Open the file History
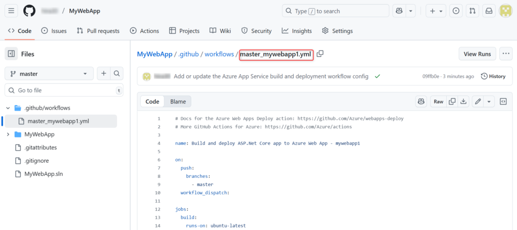The image size is (517, 230). 493,76
